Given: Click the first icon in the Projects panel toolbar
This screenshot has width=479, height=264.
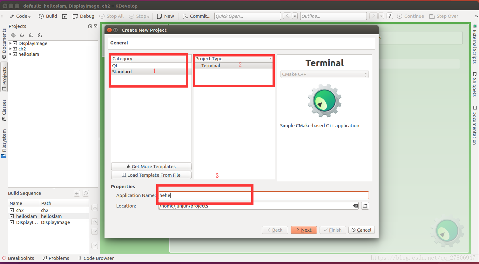Looking at the screenshot, I should (x=13, y=35).
